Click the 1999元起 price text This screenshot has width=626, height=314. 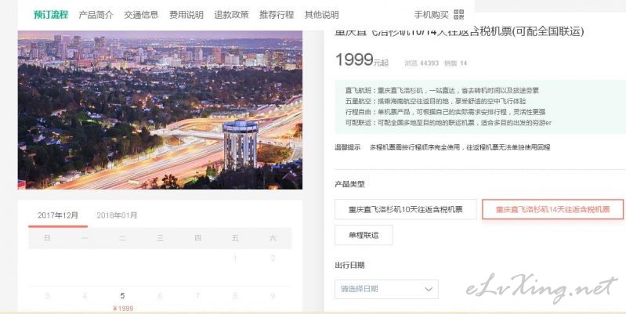pos(362,60)
